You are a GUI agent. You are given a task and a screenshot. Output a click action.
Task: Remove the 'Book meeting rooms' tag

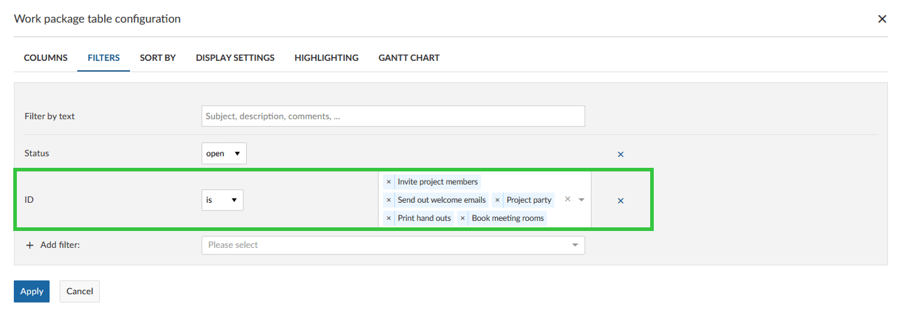click(x=462, y=218)
